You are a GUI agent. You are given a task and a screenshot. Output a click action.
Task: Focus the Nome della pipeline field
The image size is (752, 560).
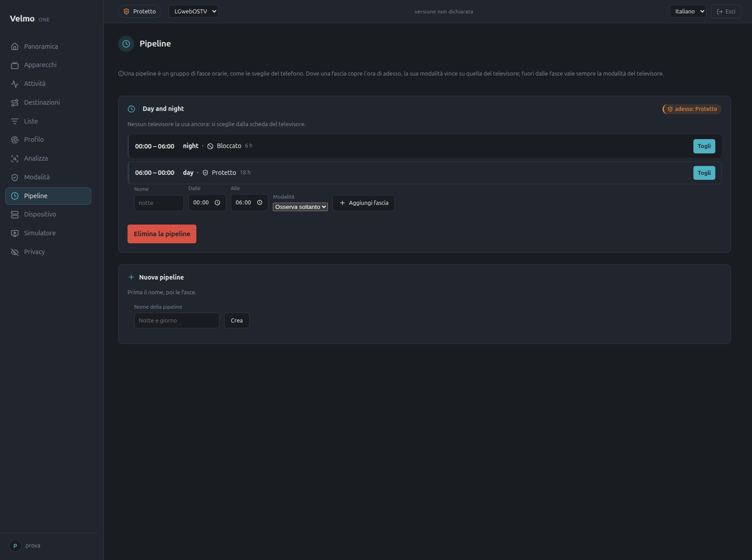pyautogui.click(x=177, y=321)
